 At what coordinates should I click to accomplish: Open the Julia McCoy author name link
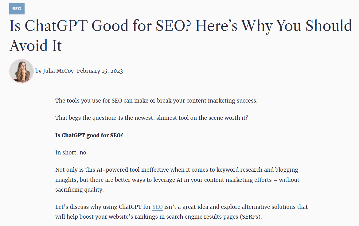point(58,71)
